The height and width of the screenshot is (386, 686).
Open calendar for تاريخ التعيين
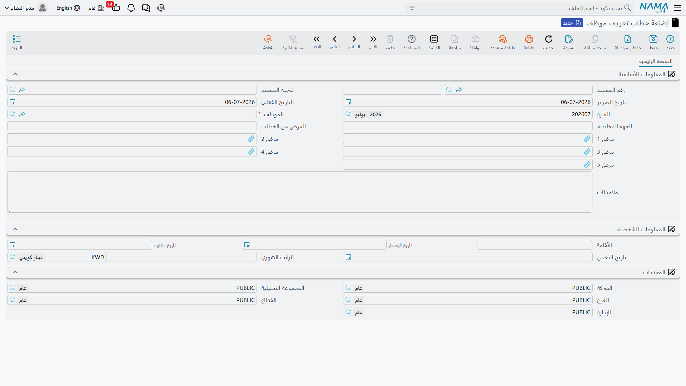tap(348, 257)
